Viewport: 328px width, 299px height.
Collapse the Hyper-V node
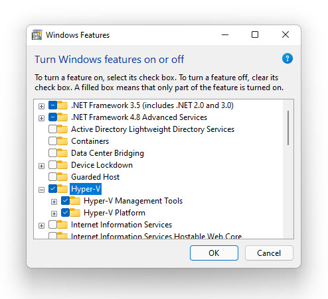point(41,190)
